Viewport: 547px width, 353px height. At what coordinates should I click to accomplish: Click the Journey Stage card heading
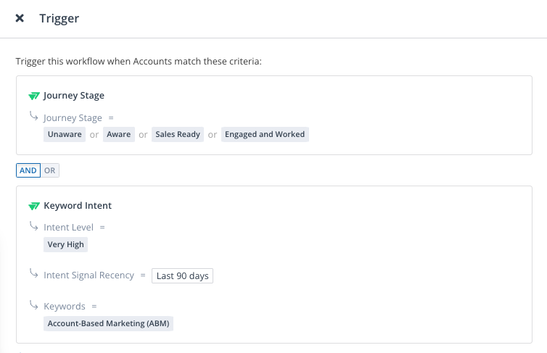(74, 96)
